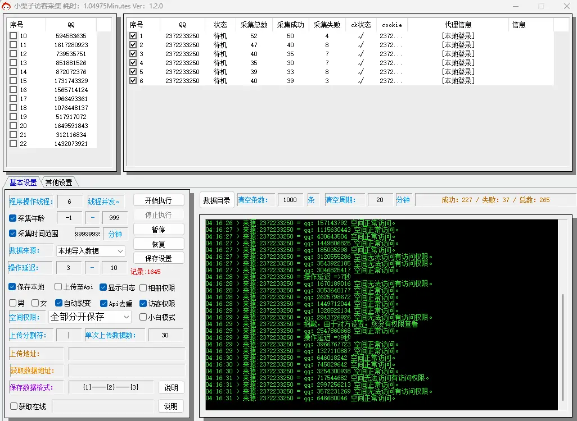
Task: Open the 空间权限 全部分开保存 dropdown
Action: (90, 317)
